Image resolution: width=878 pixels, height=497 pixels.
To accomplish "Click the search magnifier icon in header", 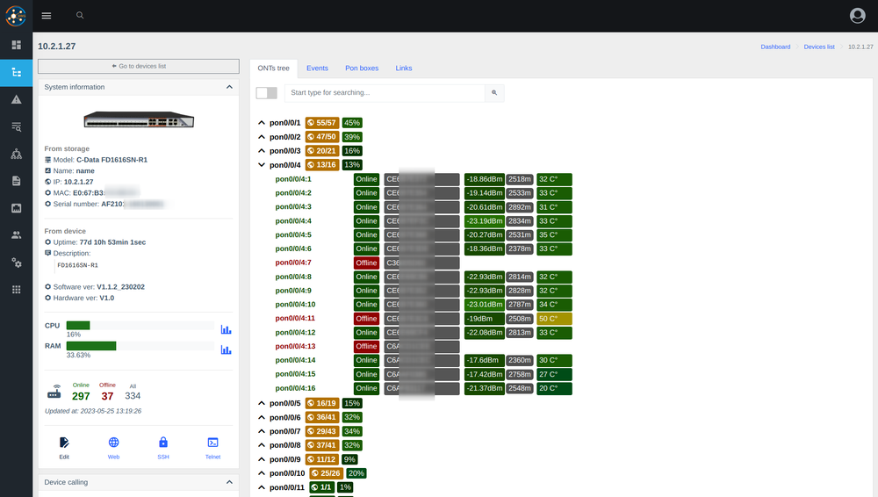I will click(80, 16).
